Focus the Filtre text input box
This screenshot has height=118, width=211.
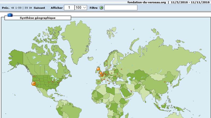click(x=121, y=8)
